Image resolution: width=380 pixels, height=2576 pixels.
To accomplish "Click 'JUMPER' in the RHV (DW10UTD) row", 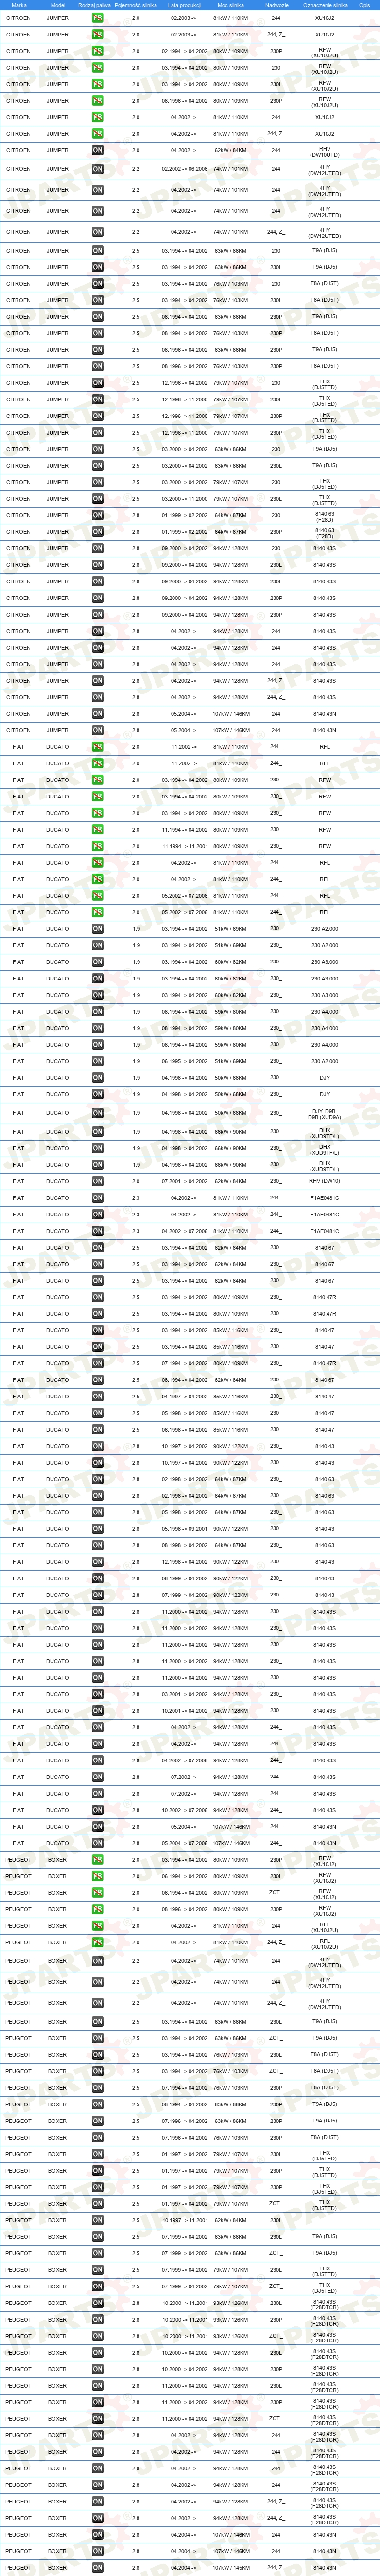I will click(58, 150).
